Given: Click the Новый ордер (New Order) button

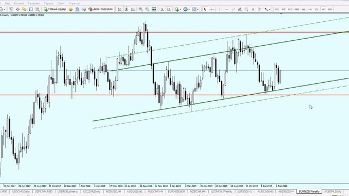Looking at the screenshot, I should [x=55, y=9].
